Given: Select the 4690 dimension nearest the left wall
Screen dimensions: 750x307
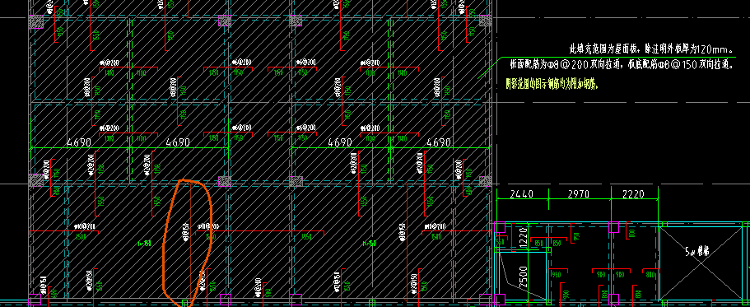Looking at the screenshot, I should pyautogui.click(x=78, y=142).
